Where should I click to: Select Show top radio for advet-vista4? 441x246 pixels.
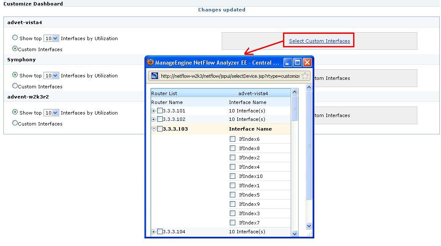15,38
